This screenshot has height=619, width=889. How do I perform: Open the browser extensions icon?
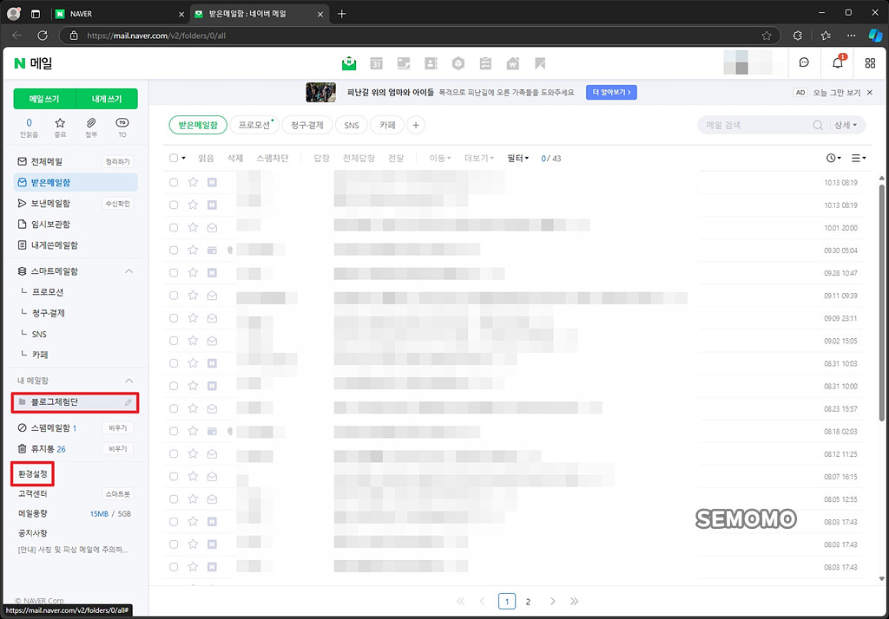click(798, 36)
